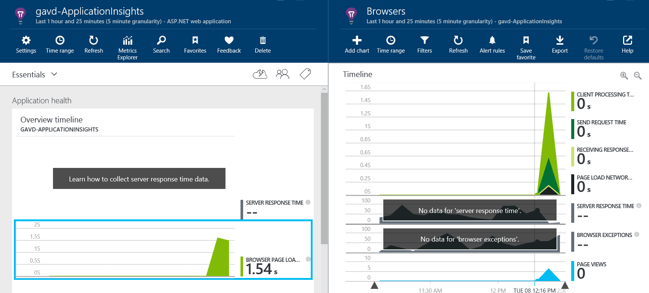Open Favorites in the toolbar

coord(195,45)
